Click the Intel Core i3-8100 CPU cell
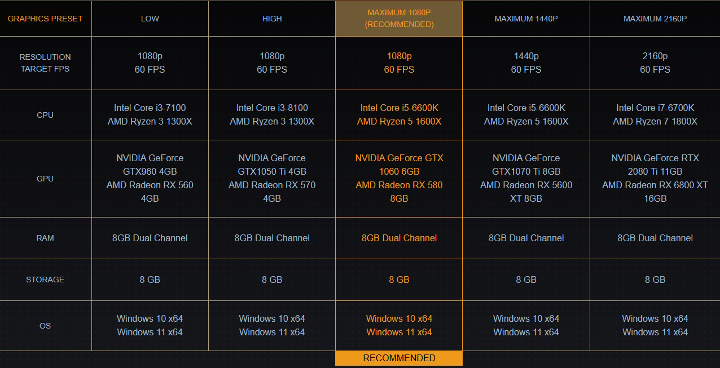The height and width of the screenshot is (368, 720). (272, 115)
